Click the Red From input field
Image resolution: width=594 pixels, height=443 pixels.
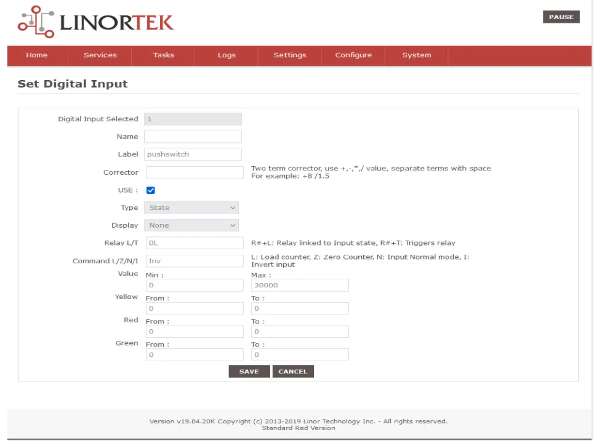(x=195, y=331)
